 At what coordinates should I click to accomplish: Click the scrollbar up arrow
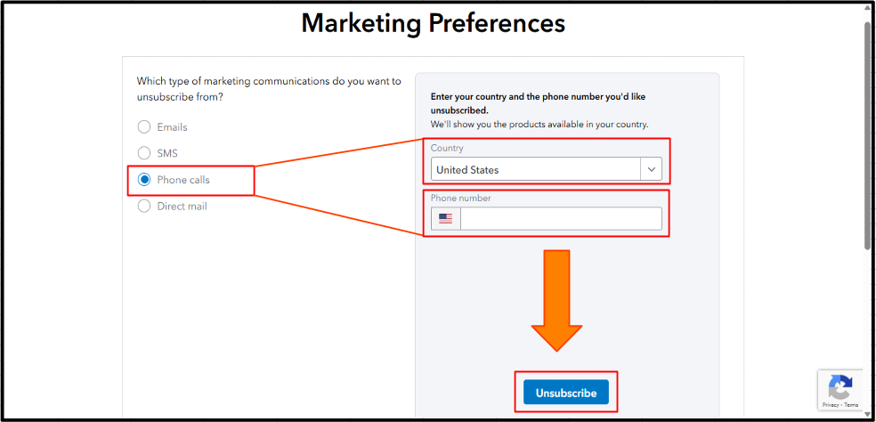click(x=868, y=9)
